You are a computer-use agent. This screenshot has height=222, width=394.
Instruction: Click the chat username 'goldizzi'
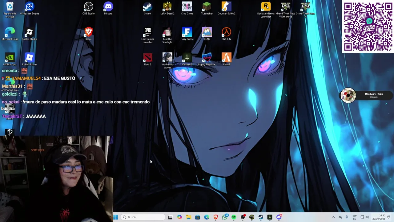click(10, 94)
